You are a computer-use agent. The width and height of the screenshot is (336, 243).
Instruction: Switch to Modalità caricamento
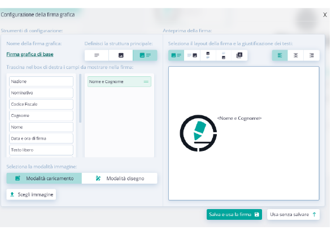click(44, 178)
